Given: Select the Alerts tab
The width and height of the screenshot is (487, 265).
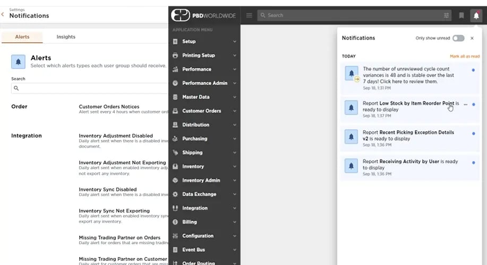Looking at the screenshot, I should click(x=22, y=37).
